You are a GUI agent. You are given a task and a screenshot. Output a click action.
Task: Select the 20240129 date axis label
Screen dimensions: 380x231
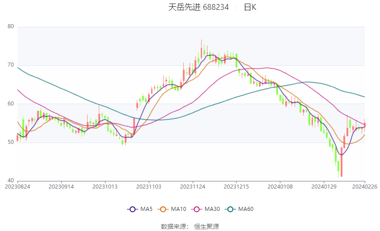(x=324, y=187)
